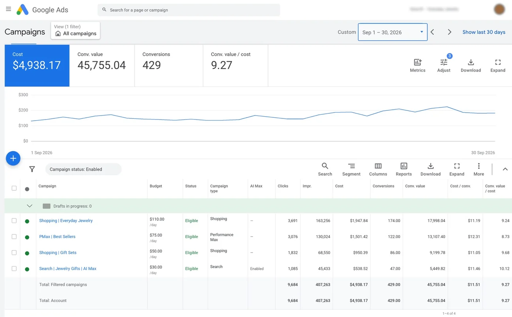Collapse the chart with the up chevron

pyautogui.click(x=505, y=169)
